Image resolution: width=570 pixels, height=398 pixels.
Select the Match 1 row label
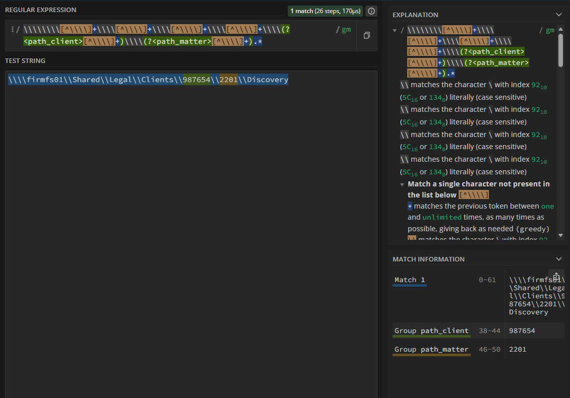point(410,280)
